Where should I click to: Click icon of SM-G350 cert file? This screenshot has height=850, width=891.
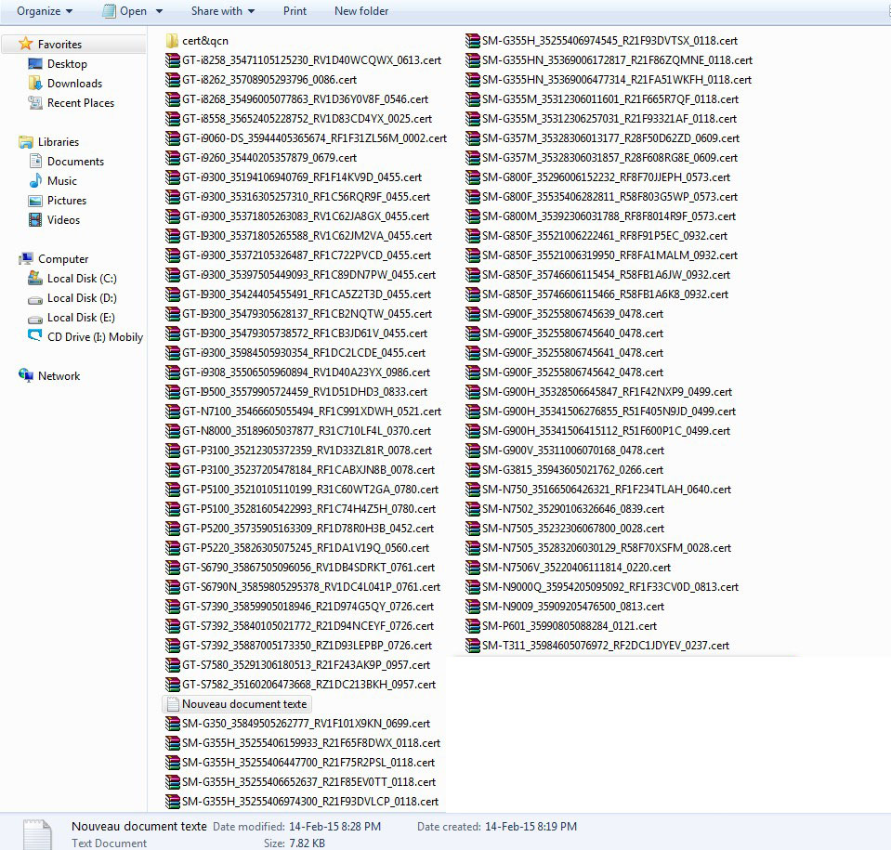pyautogui.click(x=172, y=724)
